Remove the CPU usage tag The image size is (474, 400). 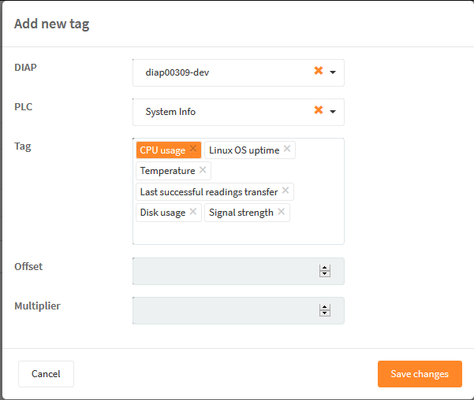pos(193,149)
